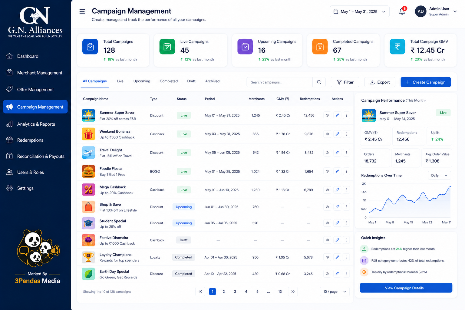Click the Foodie Fiesta burger thumbnail
Viewport: 465px width, 310px height.
point(88,171)
